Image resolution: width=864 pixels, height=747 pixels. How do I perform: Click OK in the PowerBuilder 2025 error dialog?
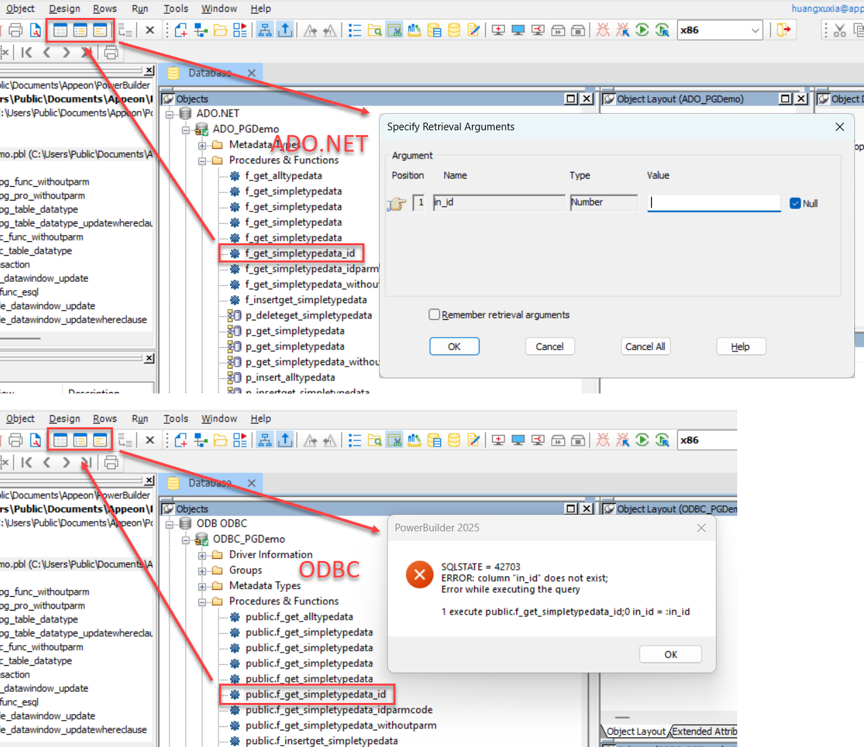click(670, 655)
